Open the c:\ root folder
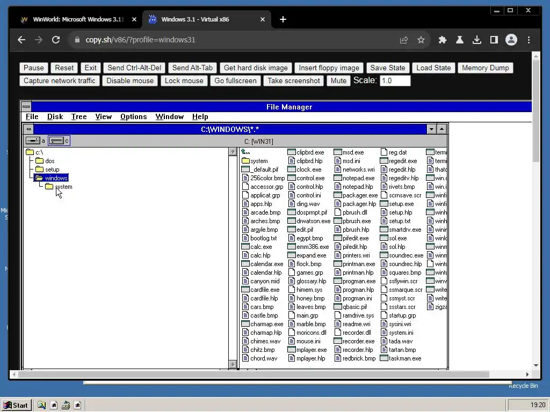The width and height of the screenshot is (550, 412). (x=35, y=152)
